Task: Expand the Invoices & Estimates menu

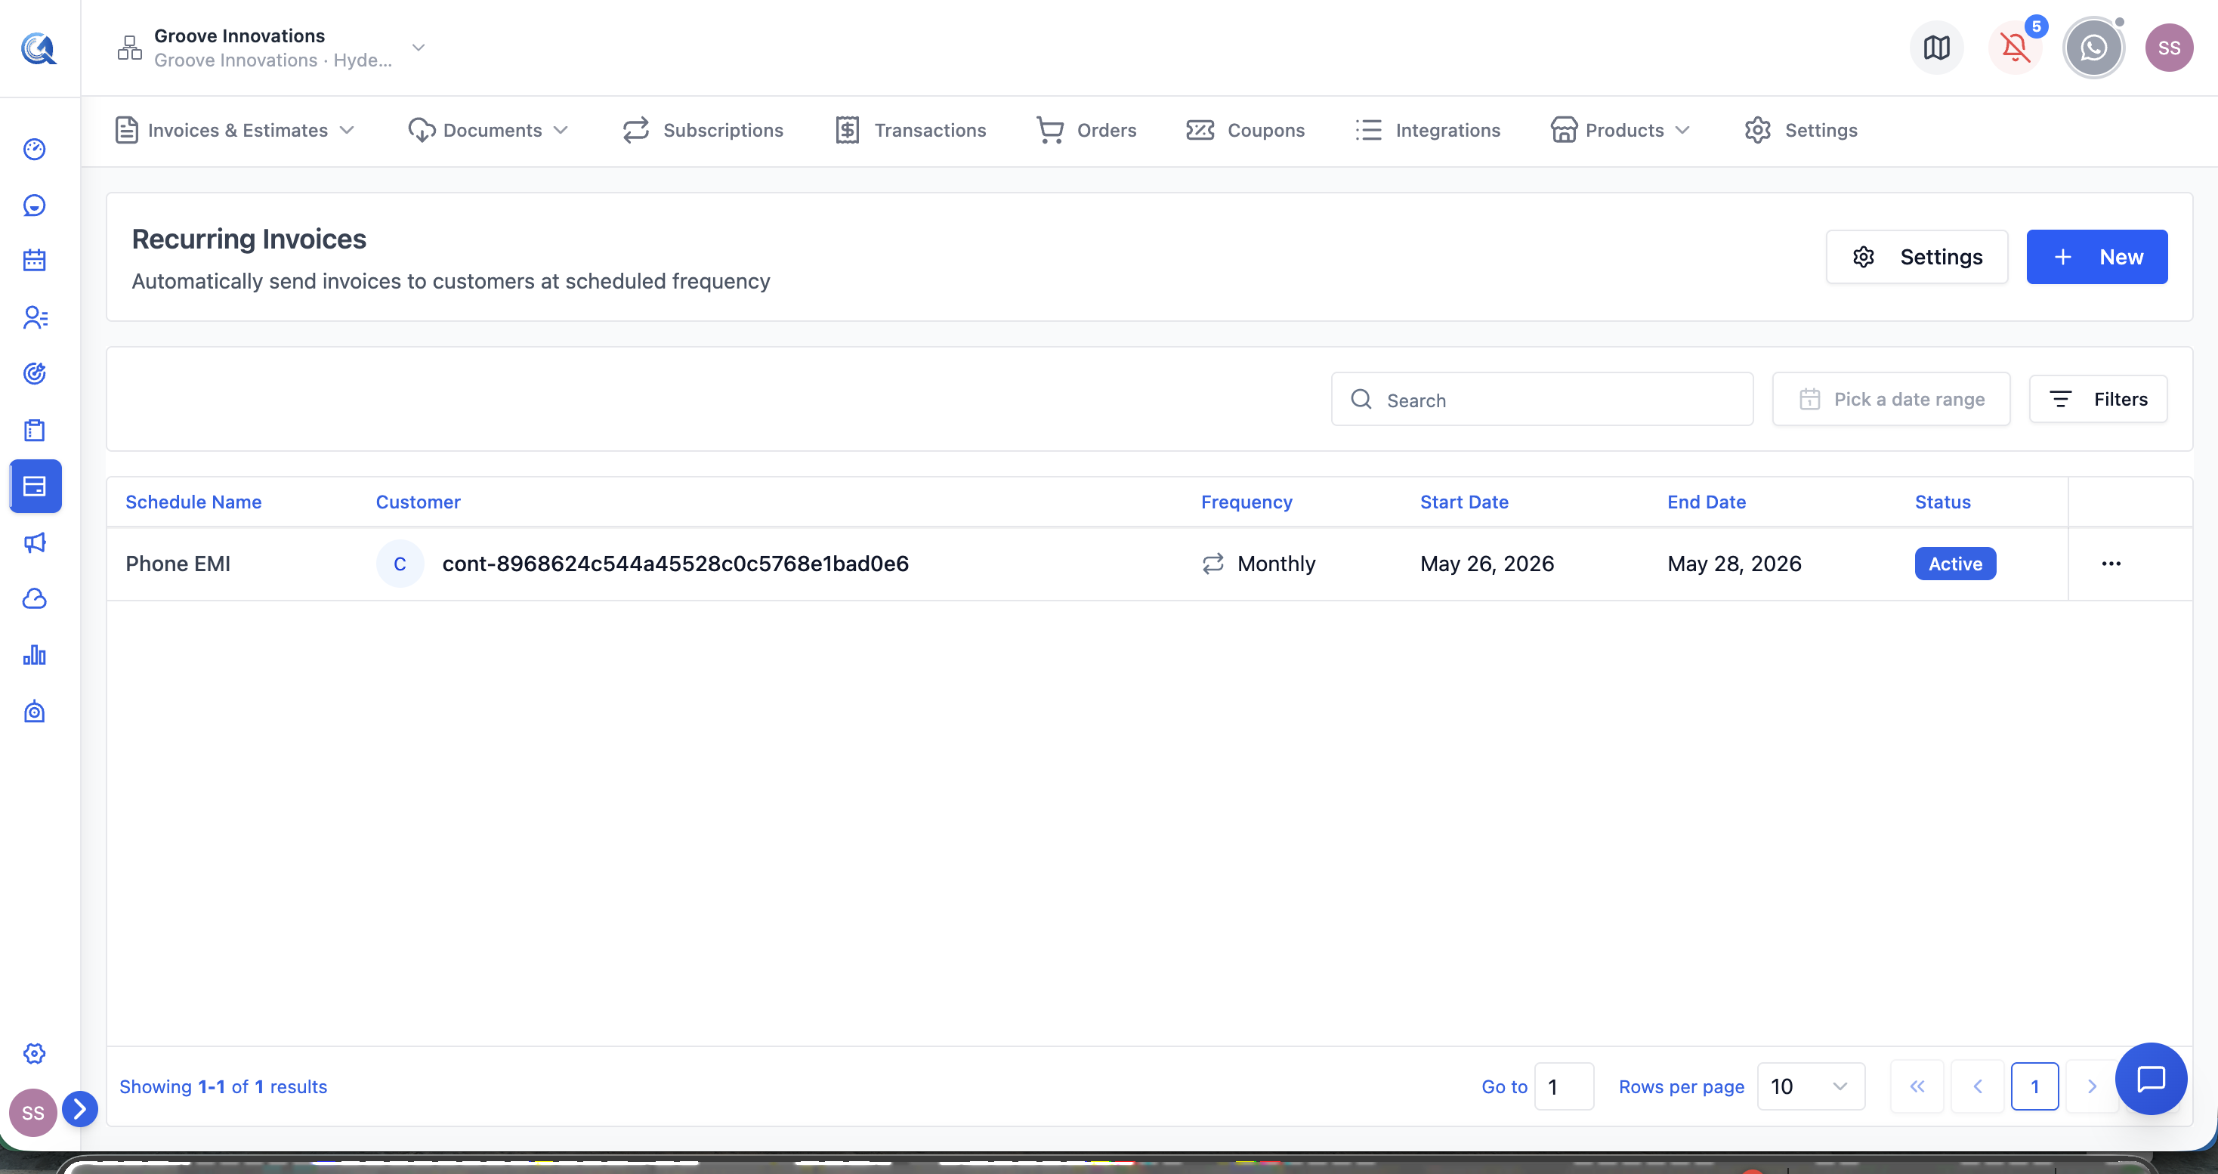Action: (234, 130)
